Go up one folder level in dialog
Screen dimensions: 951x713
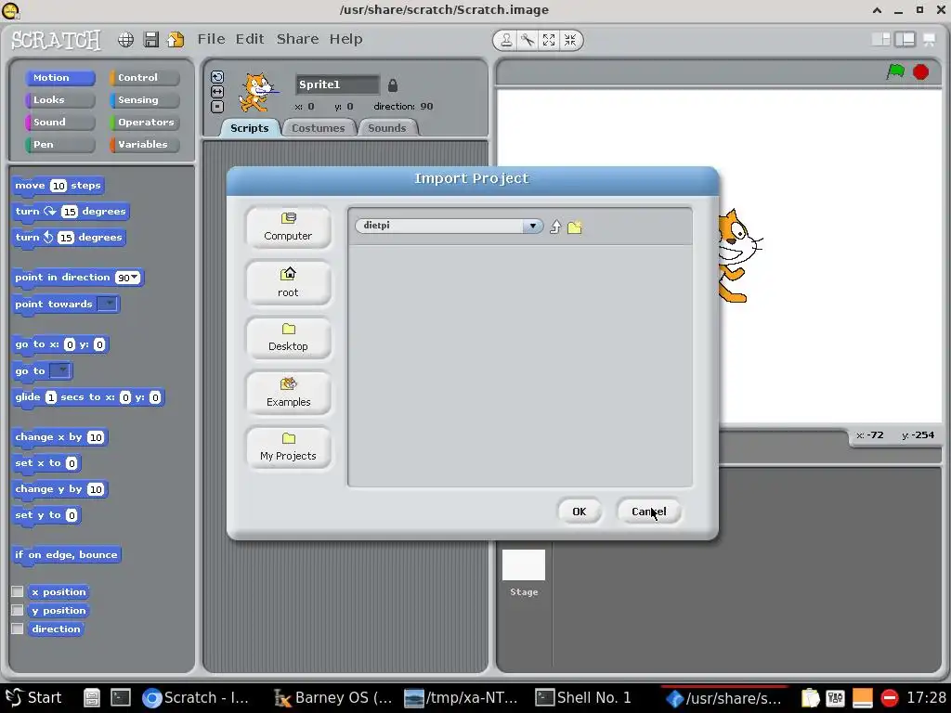555,227
